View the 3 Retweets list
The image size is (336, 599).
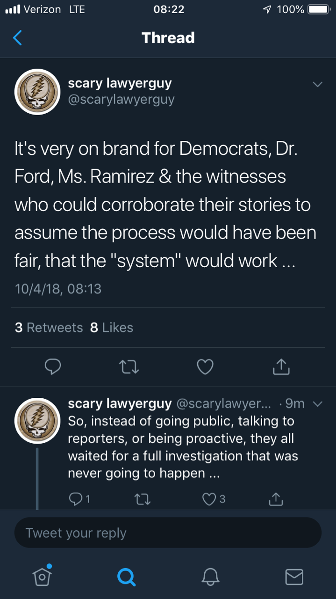49,328
